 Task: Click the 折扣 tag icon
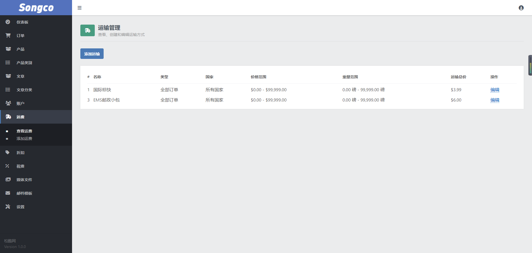(x=7, y=152)
